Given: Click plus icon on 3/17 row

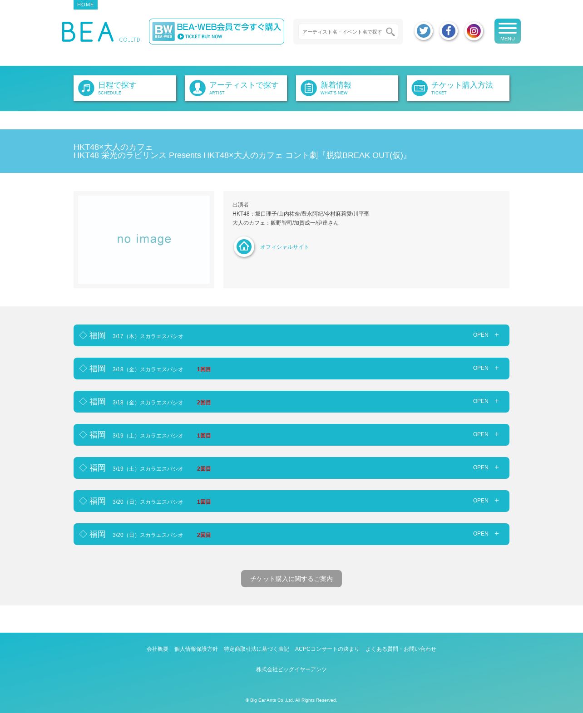Looking at the screenshot, I should 497,335.
